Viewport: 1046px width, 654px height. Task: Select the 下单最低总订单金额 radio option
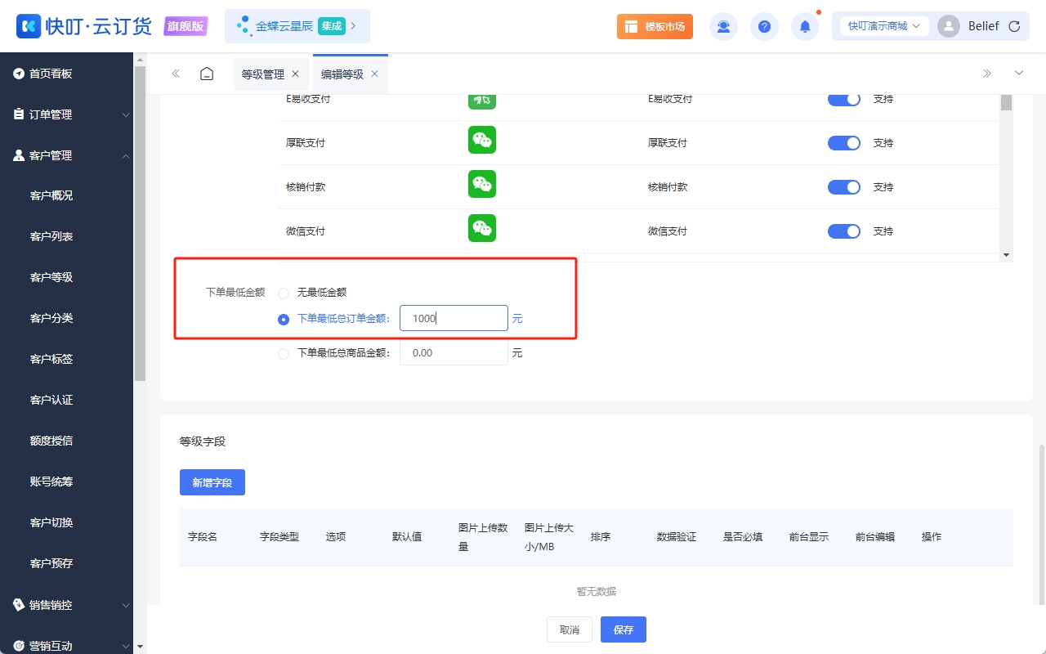[x=284, y=320]
